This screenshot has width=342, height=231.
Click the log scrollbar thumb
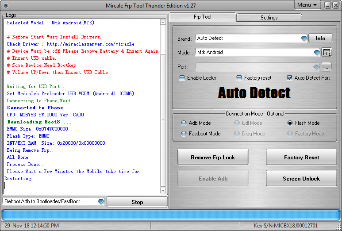[163, 120]
